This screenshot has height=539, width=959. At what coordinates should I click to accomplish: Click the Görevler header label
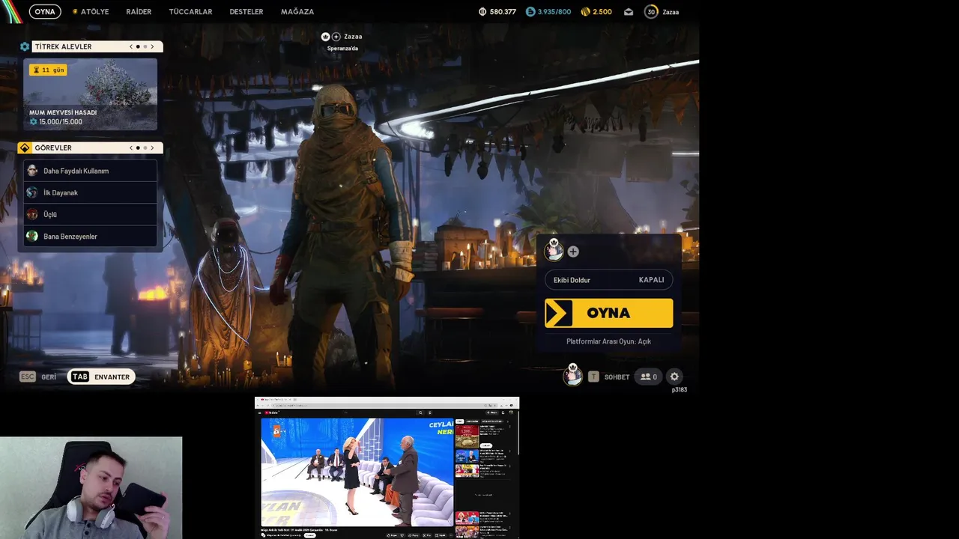tap(53, 147)
